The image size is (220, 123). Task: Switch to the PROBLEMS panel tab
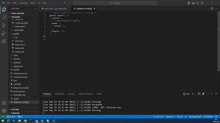pos(59,94)
